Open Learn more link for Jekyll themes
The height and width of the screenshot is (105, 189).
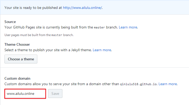pos(102,50)
